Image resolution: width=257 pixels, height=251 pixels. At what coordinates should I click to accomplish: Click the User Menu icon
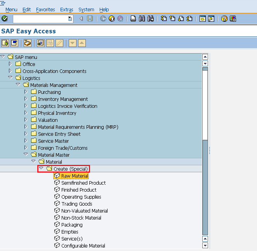pos(5,43)
